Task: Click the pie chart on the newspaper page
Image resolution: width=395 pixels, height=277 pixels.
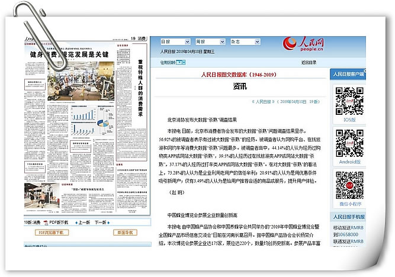Action: pos(103,124)
